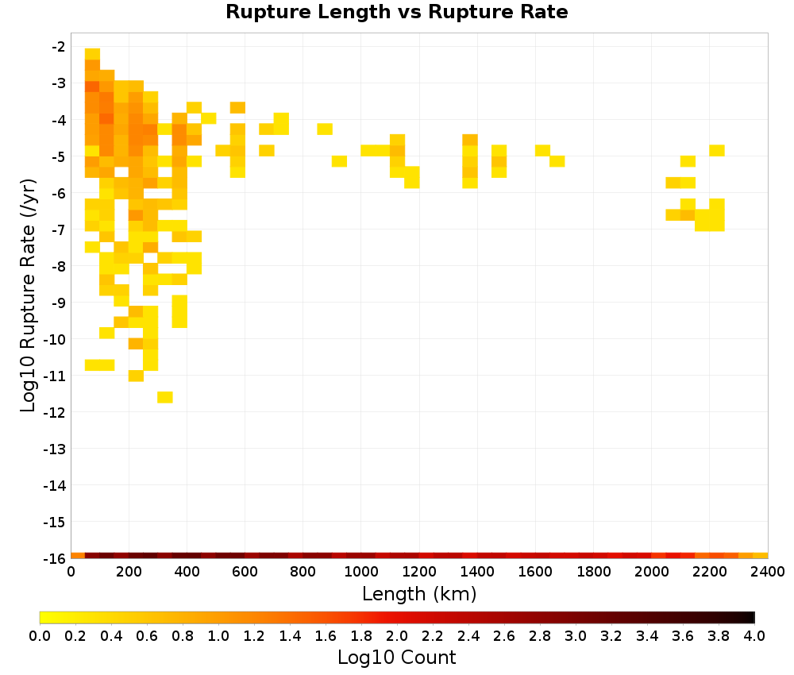Click the x-axis tick label "1000"
Viewport: 794px width, 675px height.
point(361,573)
